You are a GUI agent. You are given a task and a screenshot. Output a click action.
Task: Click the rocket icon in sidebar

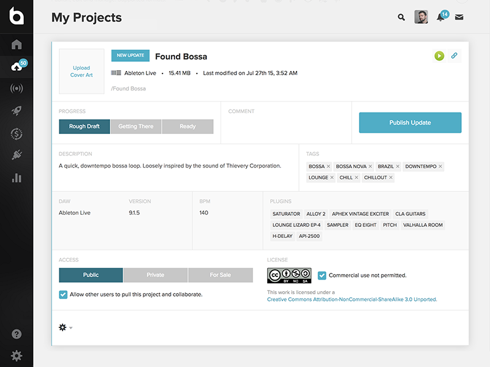coord(17,111)
